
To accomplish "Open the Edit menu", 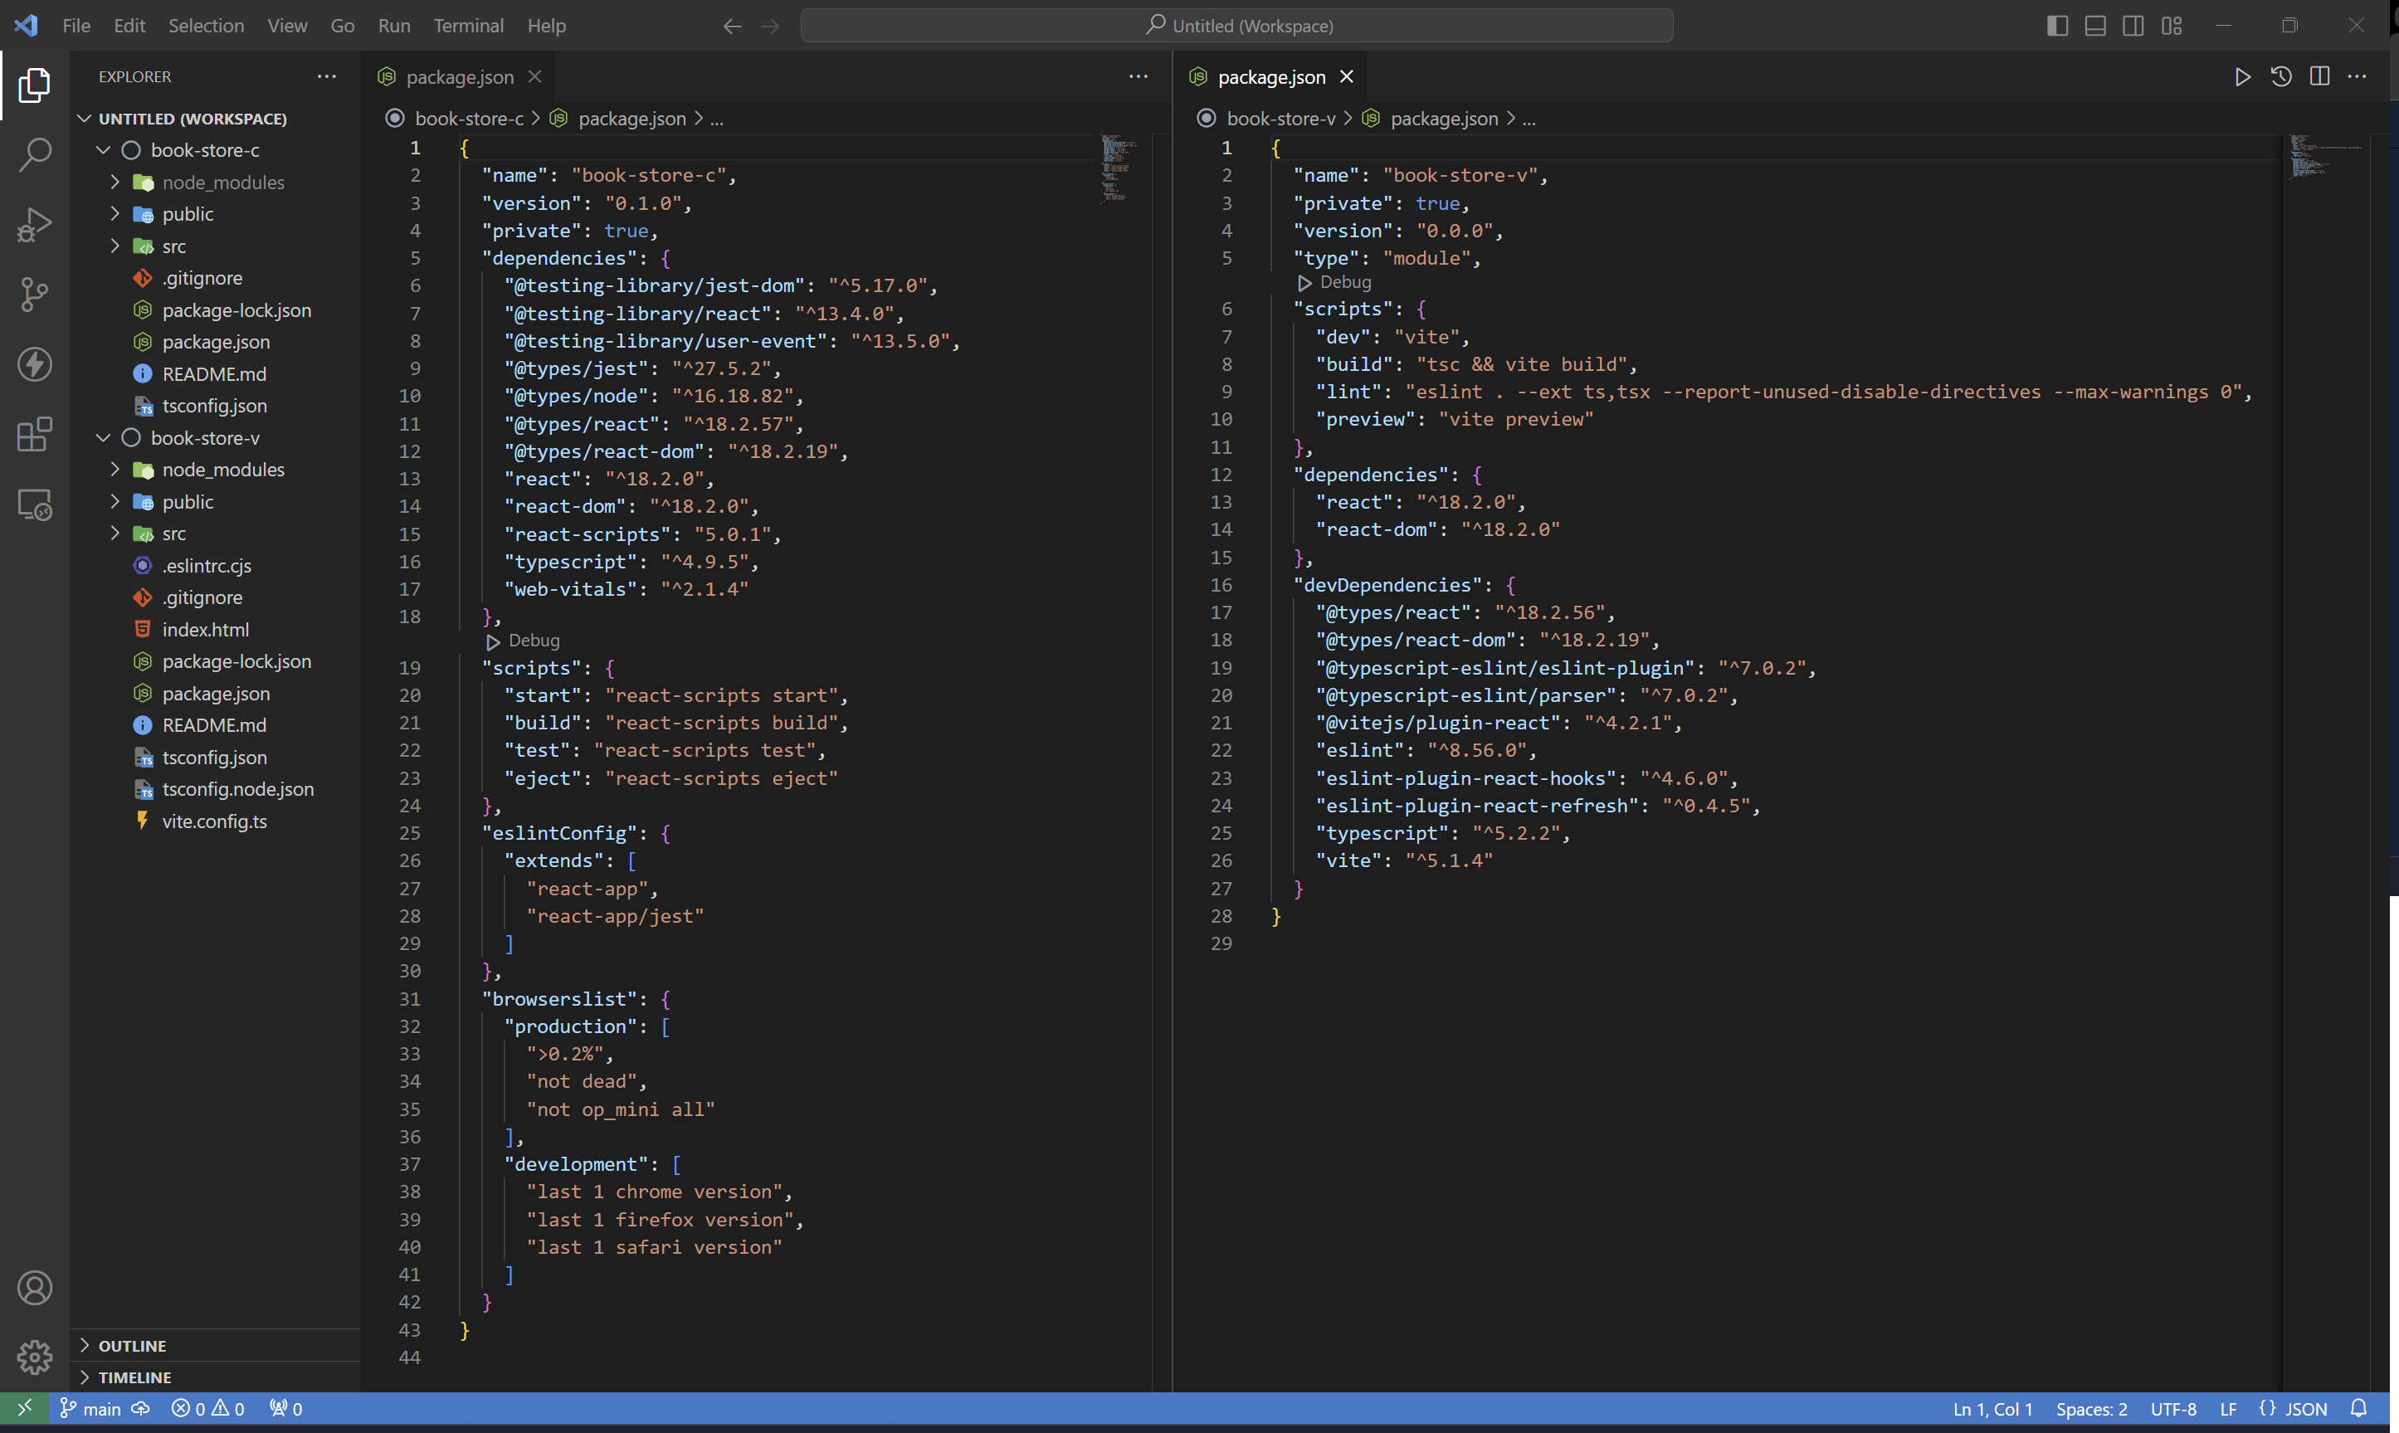I will (129, 26).
